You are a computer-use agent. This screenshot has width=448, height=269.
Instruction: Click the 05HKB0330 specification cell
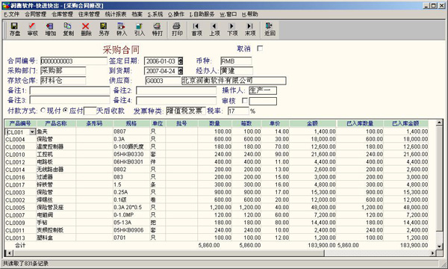131,155
